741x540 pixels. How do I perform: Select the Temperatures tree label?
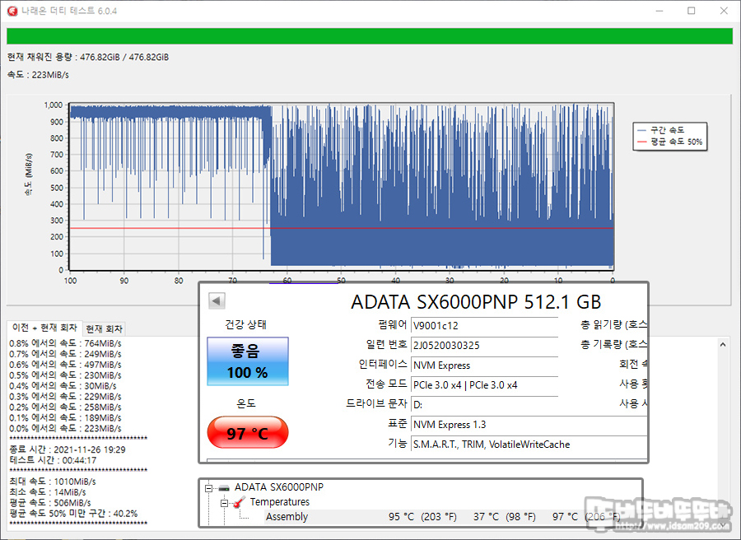click(280, 502)
